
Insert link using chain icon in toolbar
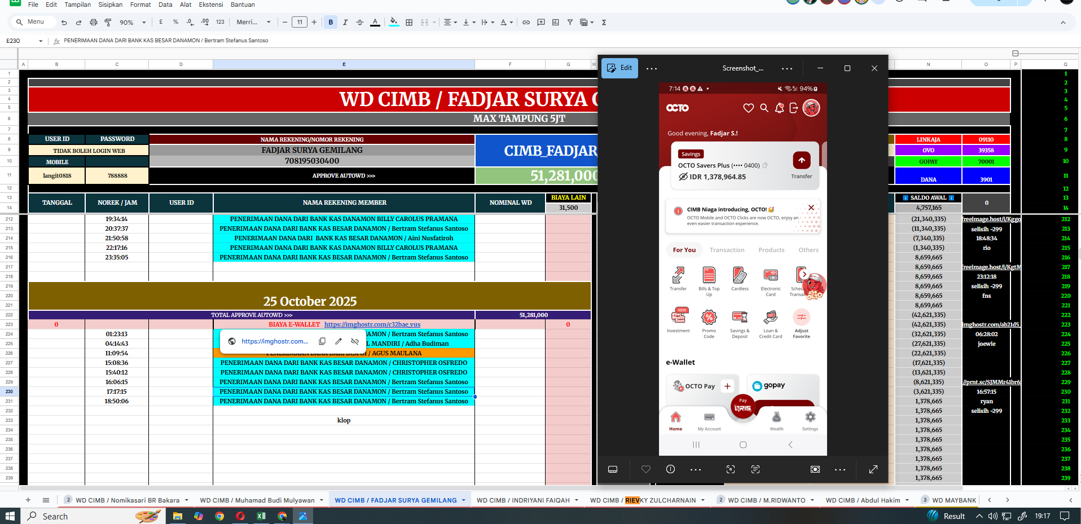click(526, 22)
